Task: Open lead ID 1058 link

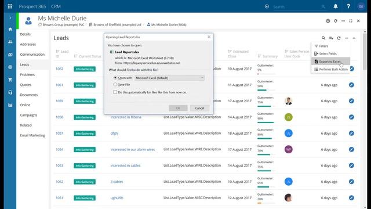Action: [59, 117]
